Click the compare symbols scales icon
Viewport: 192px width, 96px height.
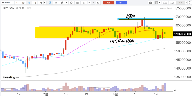pos(84,3)
